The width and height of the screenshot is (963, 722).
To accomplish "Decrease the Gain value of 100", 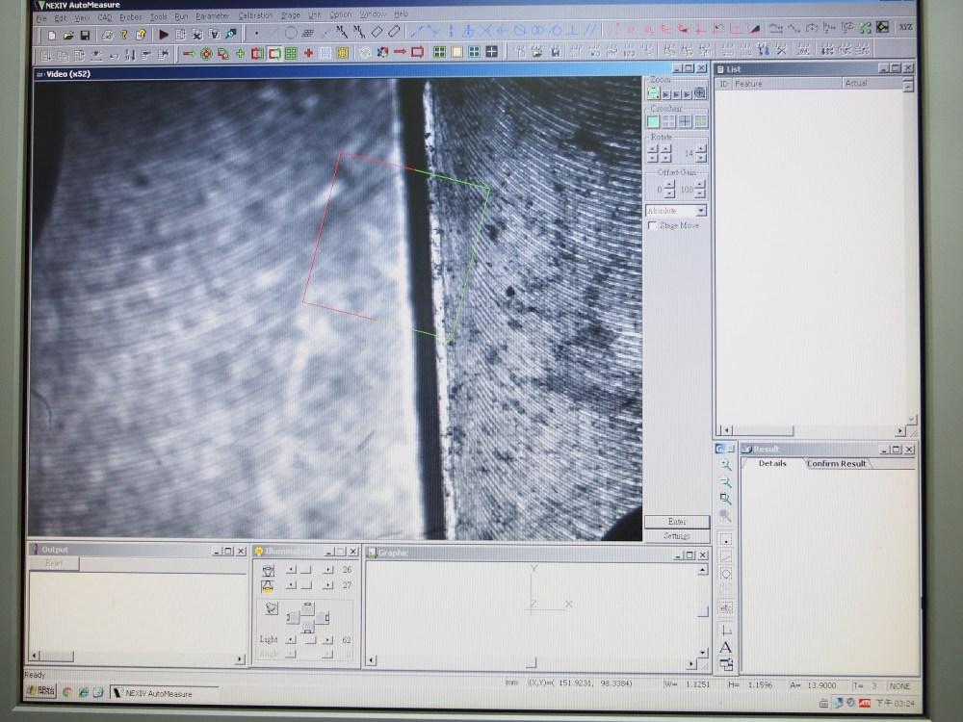I will click(x=700, y=193).
